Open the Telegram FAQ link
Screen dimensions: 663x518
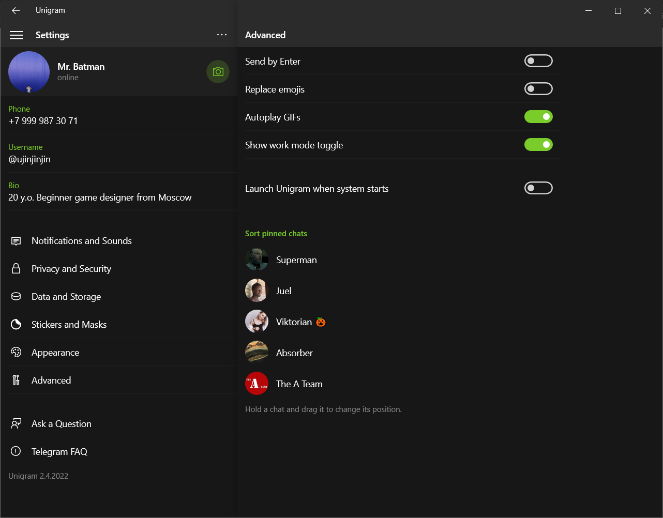click(x=118, y=452)
